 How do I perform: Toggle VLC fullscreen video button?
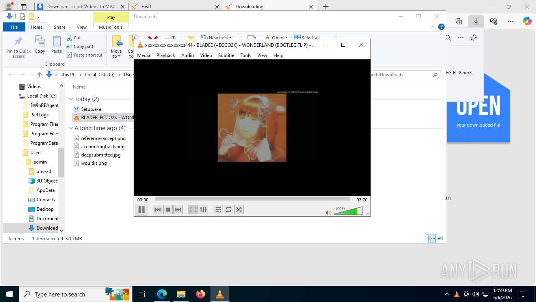click(x=193, y=210)
